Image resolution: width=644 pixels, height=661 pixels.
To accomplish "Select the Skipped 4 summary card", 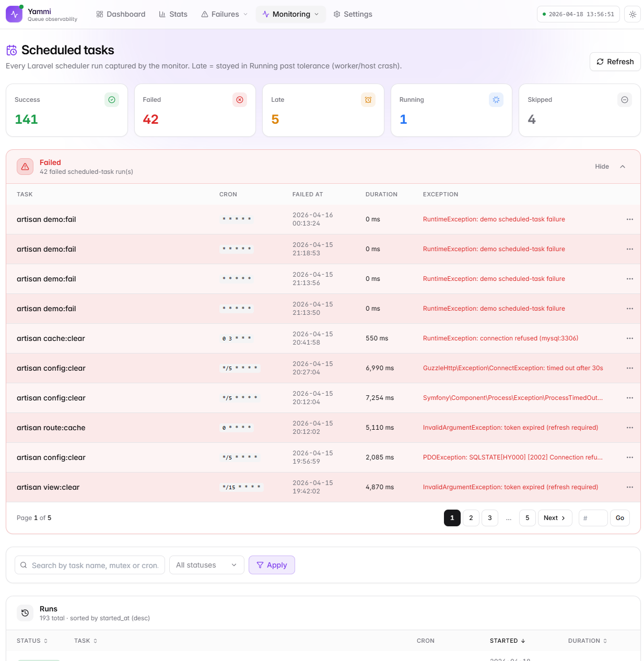I will [580, 110].
